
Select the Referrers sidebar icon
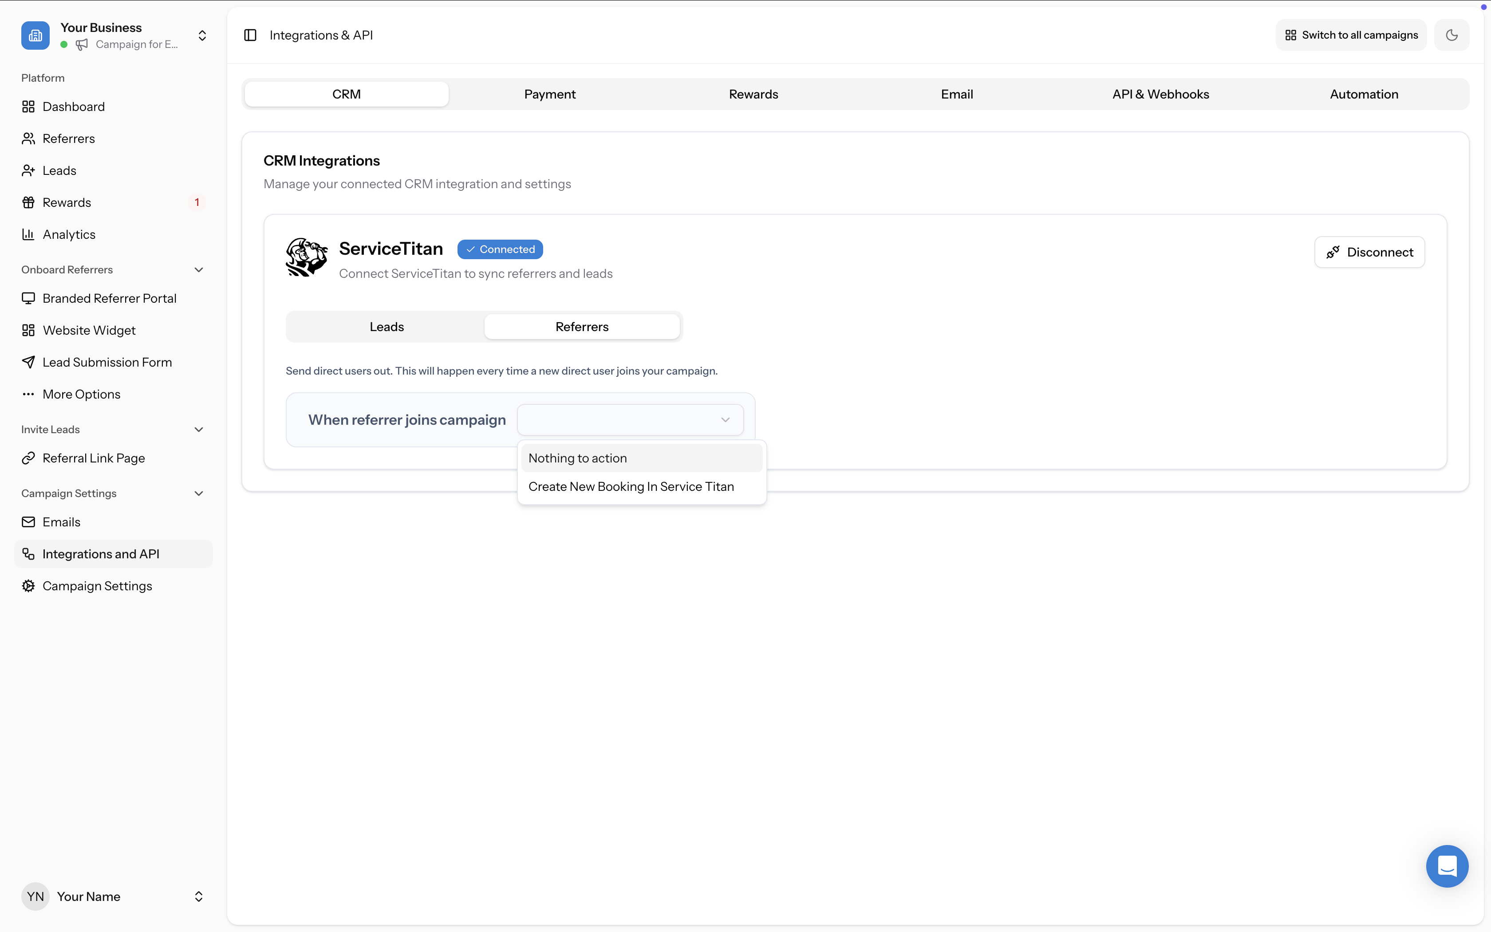28,138
